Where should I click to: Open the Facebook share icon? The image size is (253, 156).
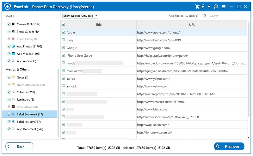pos(209,7)
